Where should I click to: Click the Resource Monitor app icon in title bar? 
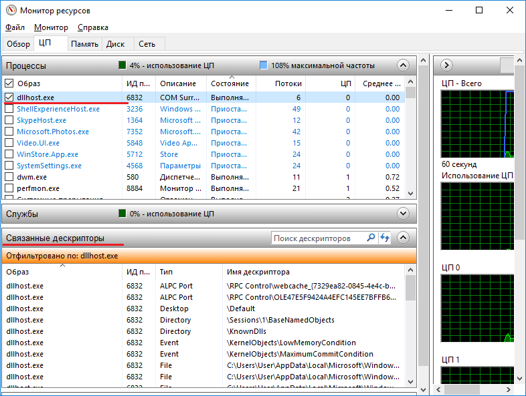pyautogui.click(x=11, y=11)
